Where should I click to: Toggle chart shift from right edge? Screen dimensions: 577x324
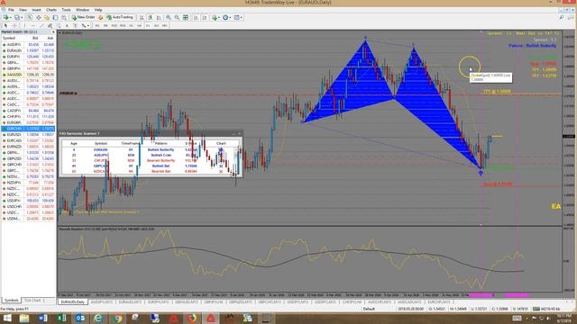[x=205, y=17]
